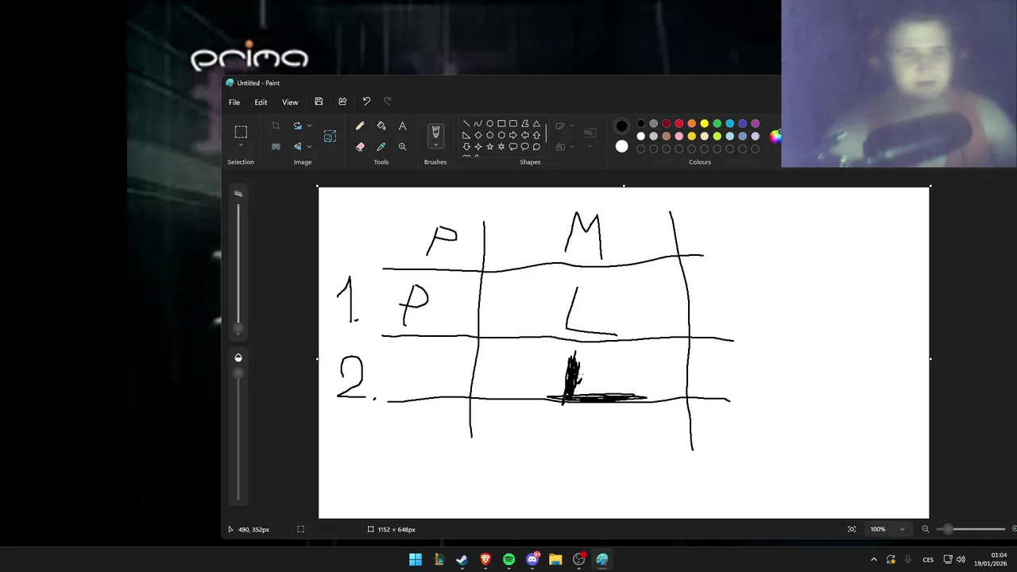1017x572 pixels.
Task: Click the brush size slider handle
Action: (x=238, y=329)
